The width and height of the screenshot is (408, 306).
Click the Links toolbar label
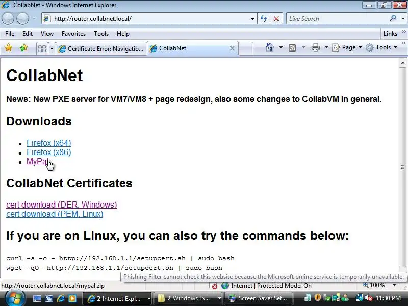[x=390, y=34]
